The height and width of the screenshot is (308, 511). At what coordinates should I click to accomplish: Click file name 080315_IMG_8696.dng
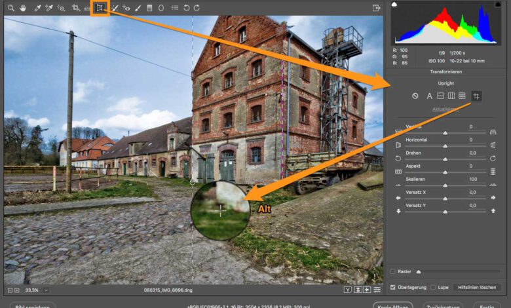[x=168, y=290]
